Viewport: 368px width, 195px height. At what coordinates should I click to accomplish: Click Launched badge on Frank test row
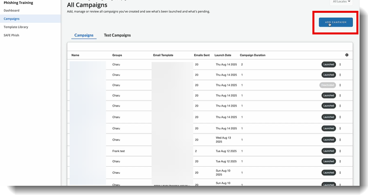pyautogui.click(x=328, y=151)
